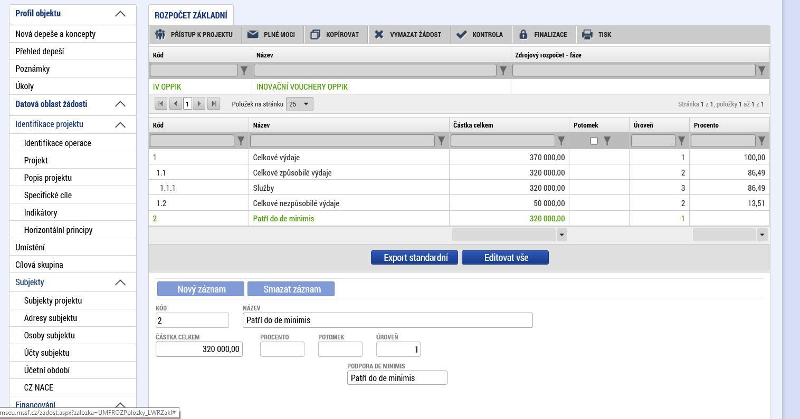Screen dimensions: 800x419
Task: Collapse the Datová oblast žádosti section
Action: click(120, 104)
